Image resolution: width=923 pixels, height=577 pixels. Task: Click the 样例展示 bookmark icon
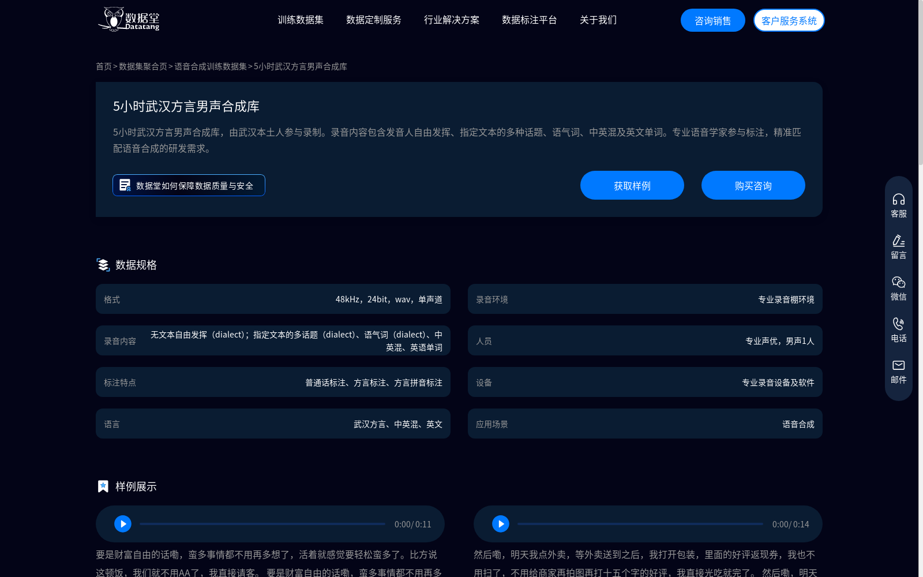[103, 486]
